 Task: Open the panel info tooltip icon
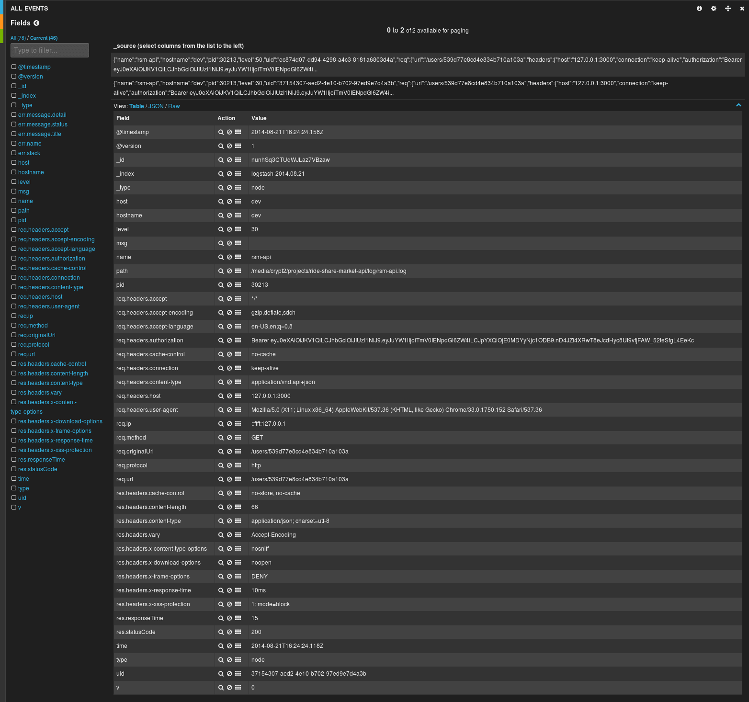click(699, 8)
